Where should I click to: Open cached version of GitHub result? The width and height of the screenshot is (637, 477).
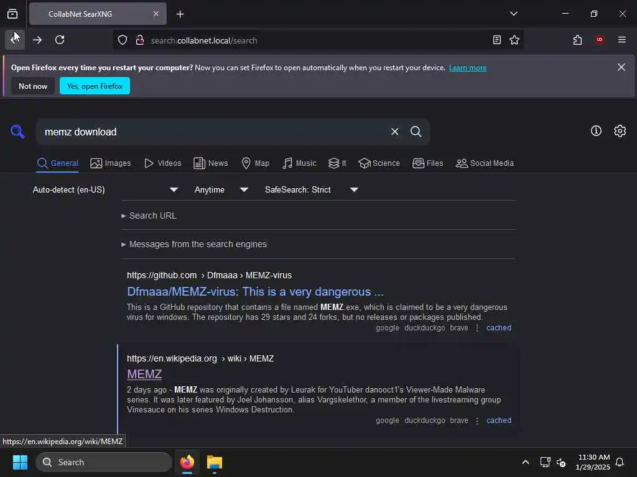pyautogui.click(x=499, y=328)
